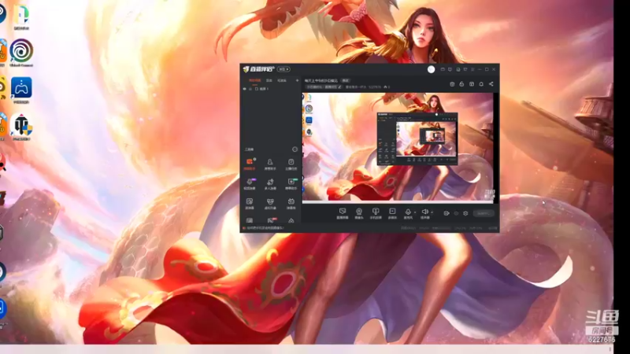The width and height of the screenshot is (630, 354).
Task: Toggle the dim round icon between record and gear
Action: [456, 213]
